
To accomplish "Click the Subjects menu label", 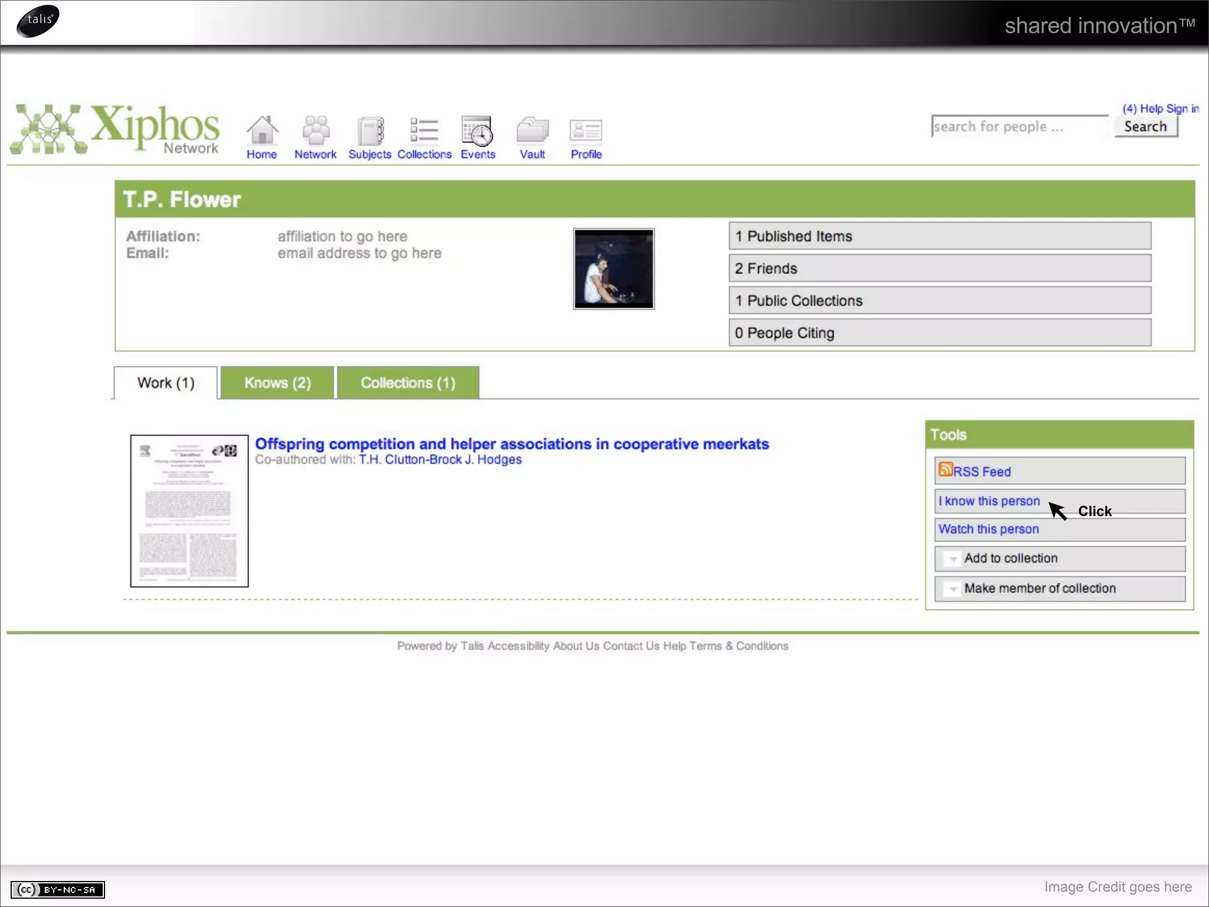I will click(370, 154).
